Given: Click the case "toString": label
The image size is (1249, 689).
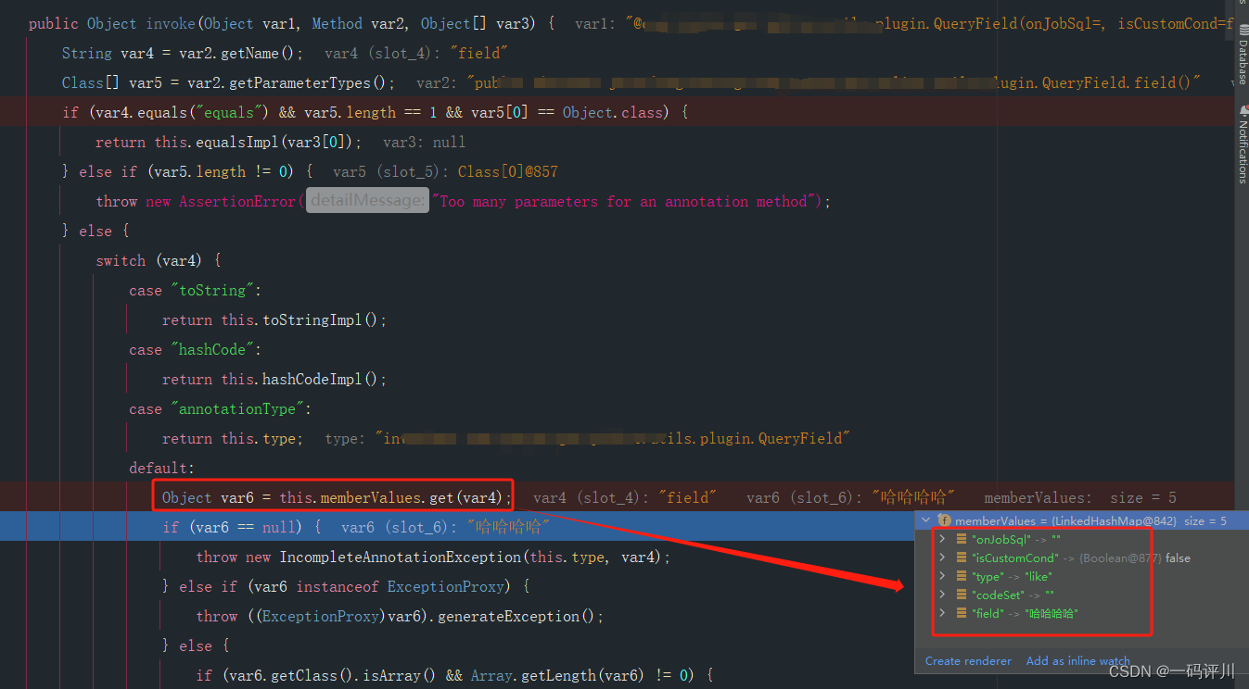Looking at the screenshot, I should tap(196, 290).
